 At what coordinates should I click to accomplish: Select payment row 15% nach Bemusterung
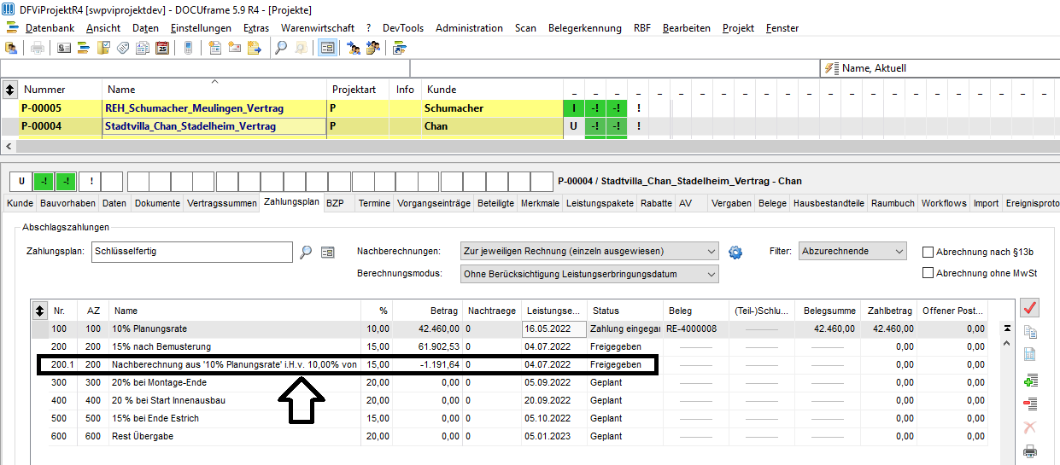(x=509, y=346)
